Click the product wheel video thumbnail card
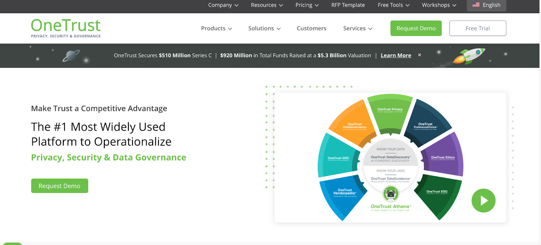Viewport: 541px width, 245px height. 390,157
